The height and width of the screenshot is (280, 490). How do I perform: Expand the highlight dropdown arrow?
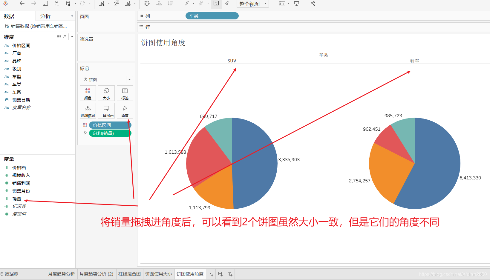point(194,3)
